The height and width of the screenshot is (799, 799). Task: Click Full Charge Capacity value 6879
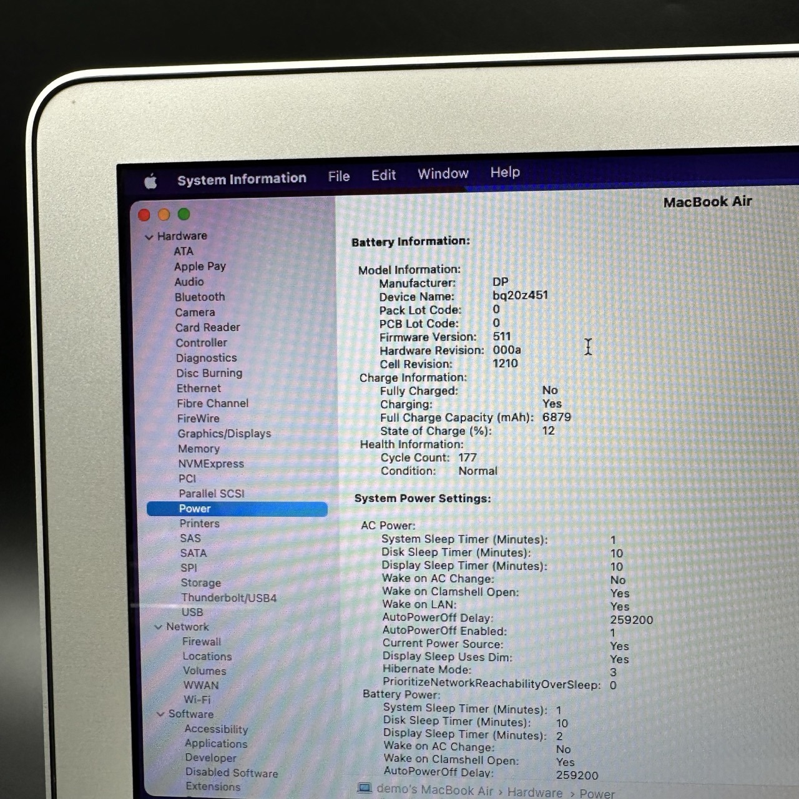[557, 417]
